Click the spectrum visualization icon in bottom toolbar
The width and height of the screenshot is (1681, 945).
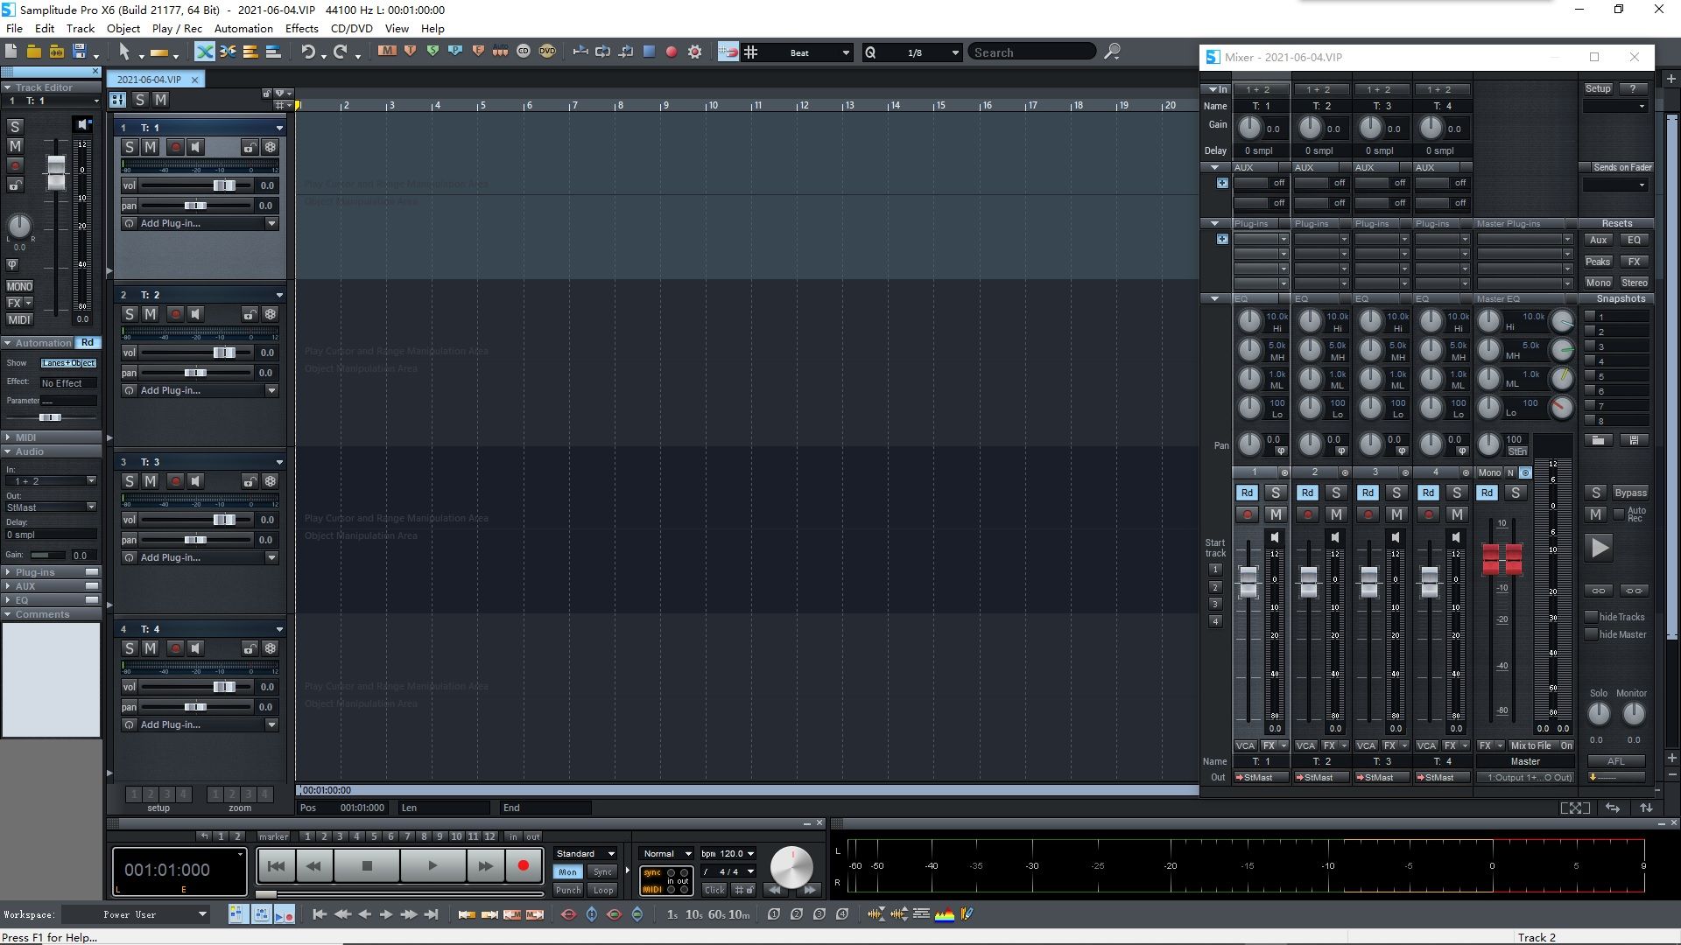944,914
